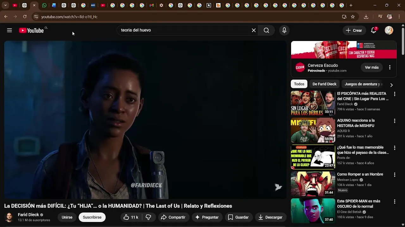Screen dimensions: 405x227
Task: Click the video player area
Action: click(x=145, y=120)
